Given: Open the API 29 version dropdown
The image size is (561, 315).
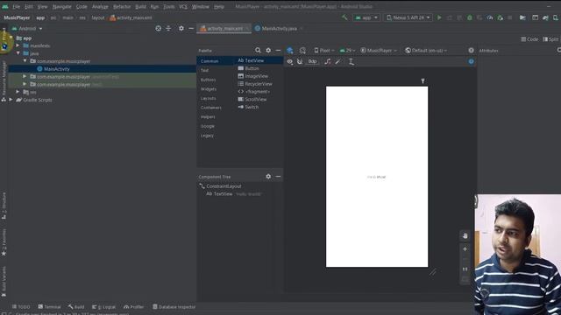Looking at the screenshot, I should pos(347,51).
